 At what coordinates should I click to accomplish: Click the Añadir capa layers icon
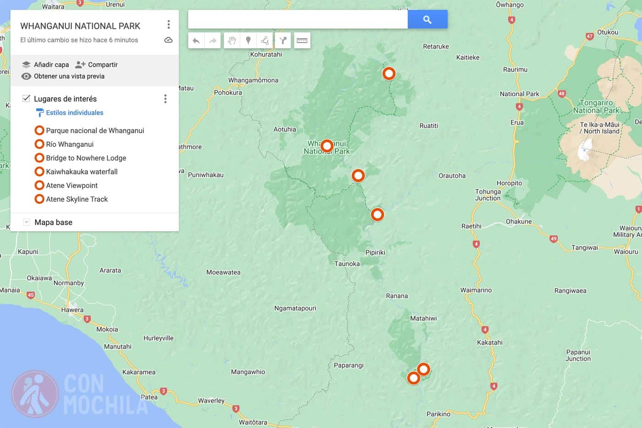(26, 65)
